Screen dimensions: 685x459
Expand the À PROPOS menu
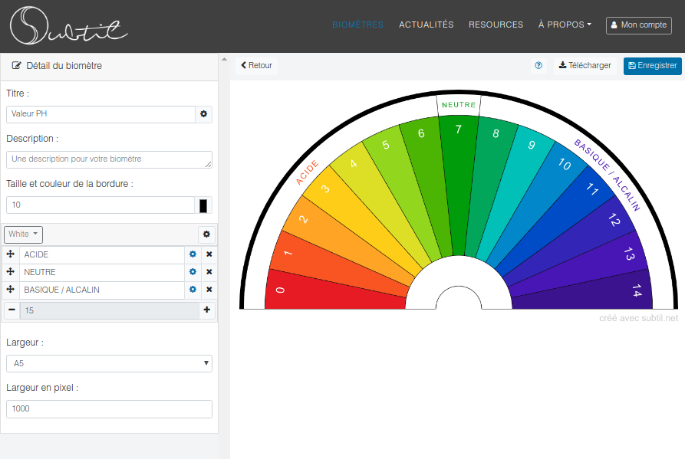(x=565, y=25)
